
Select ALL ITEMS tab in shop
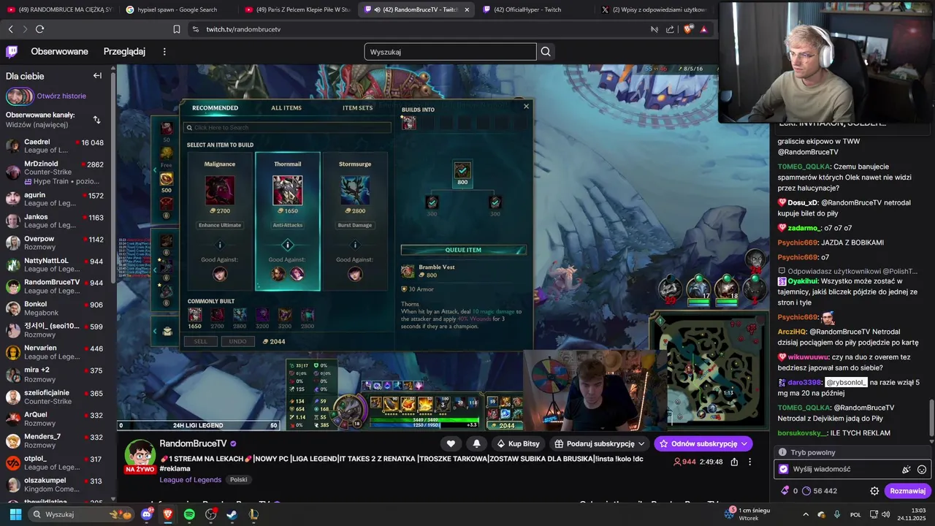286,108
